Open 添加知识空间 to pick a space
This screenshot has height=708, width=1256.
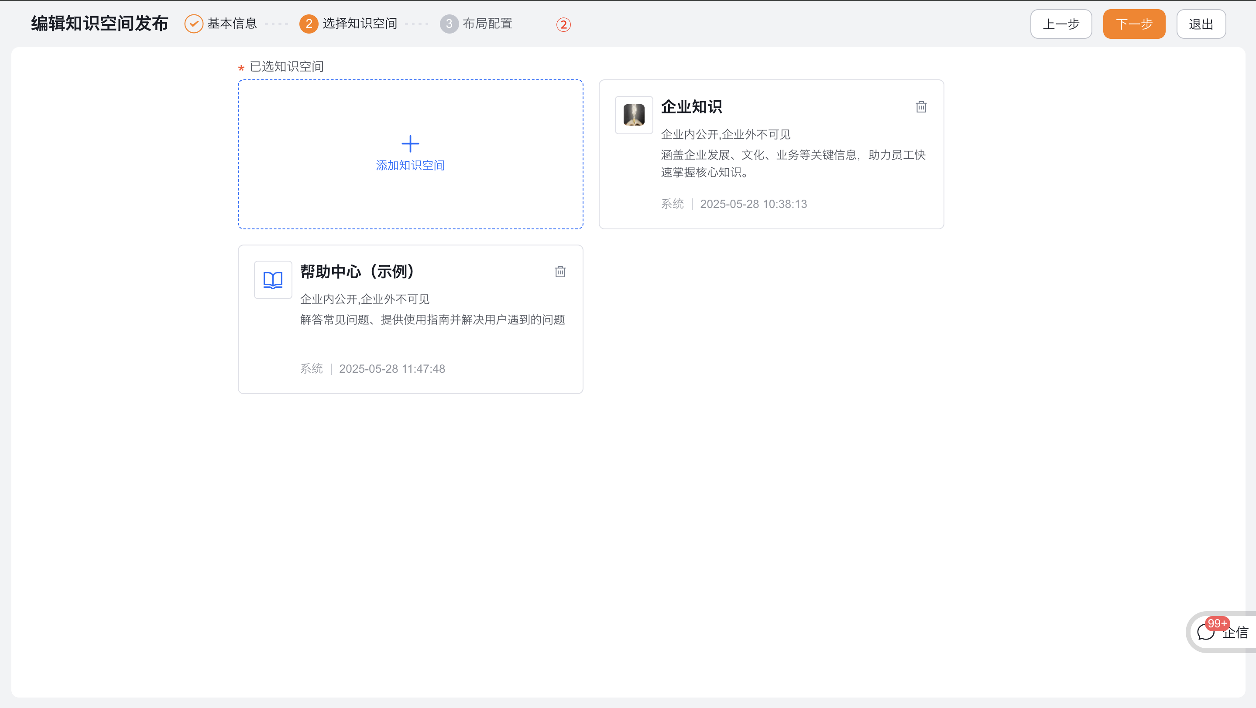pos(410,165)
